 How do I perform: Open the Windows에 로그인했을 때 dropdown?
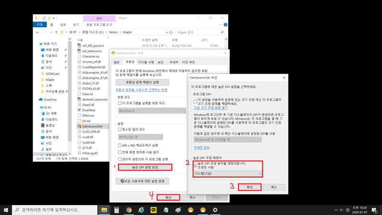(228, 140)
